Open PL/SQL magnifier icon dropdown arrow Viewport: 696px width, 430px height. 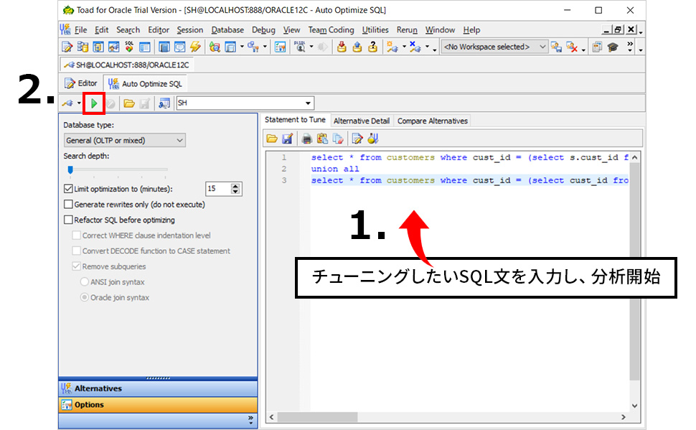pyautogui.click(x=311, y=47)
